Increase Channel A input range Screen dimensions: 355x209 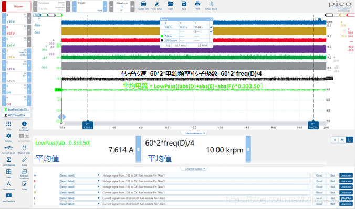click(x=29, y=18)
